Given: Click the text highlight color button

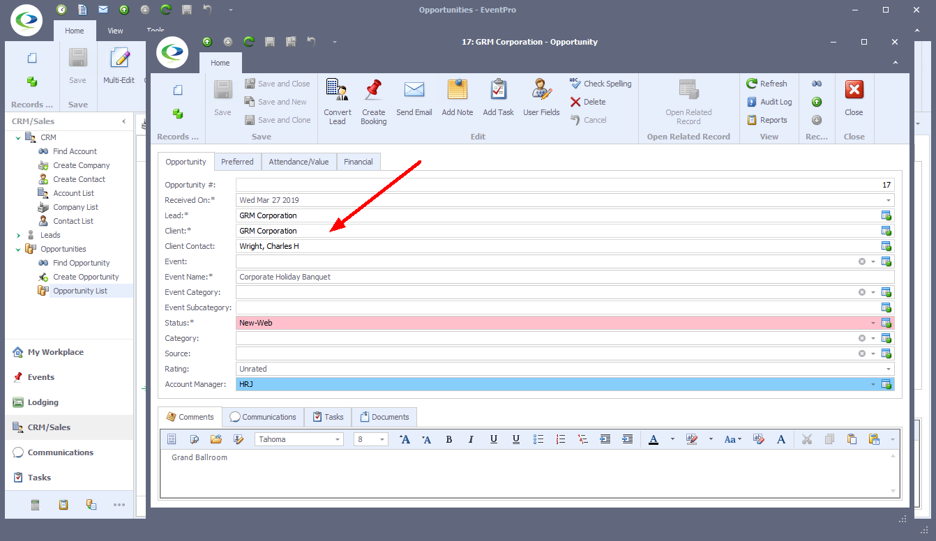Looking at the screenshot, I should point(692,439).
